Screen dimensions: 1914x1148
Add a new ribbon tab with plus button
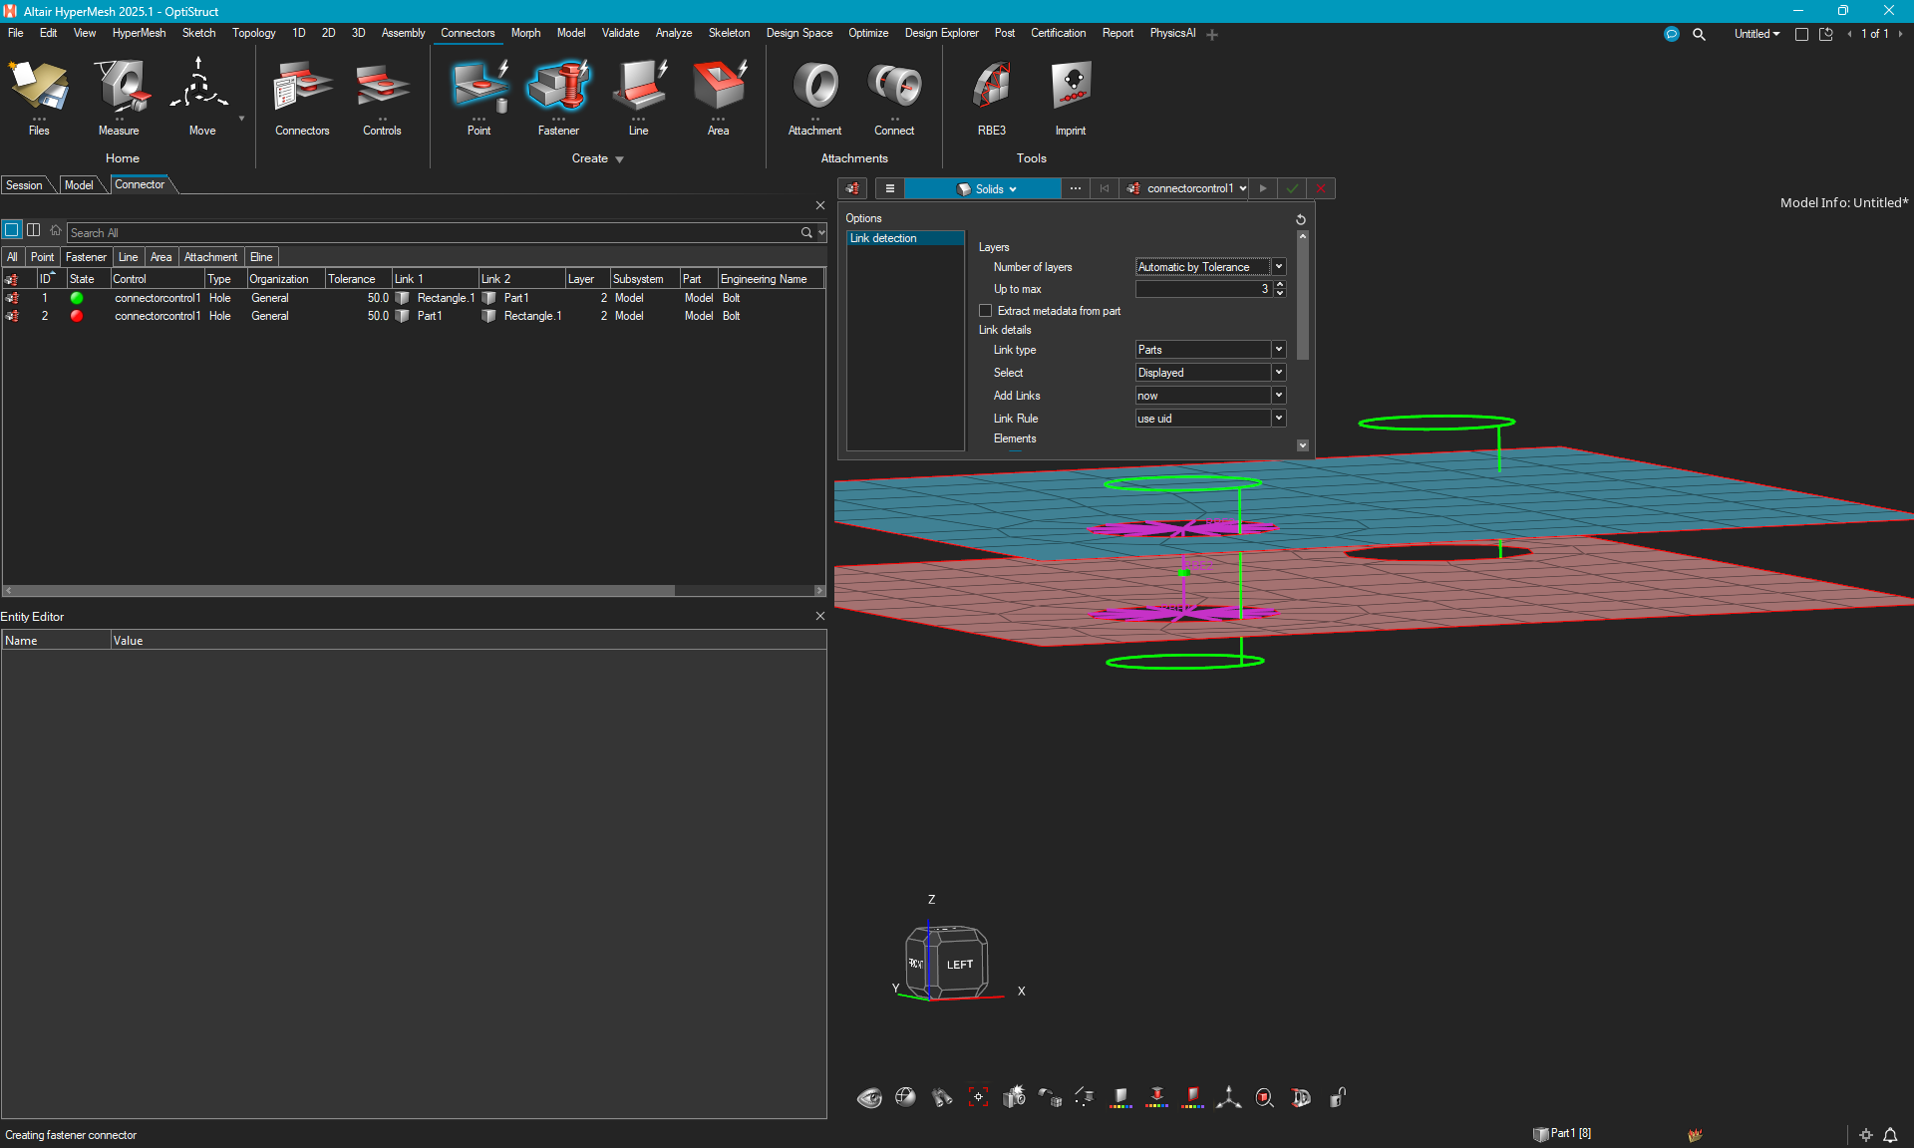[1212, 34]
